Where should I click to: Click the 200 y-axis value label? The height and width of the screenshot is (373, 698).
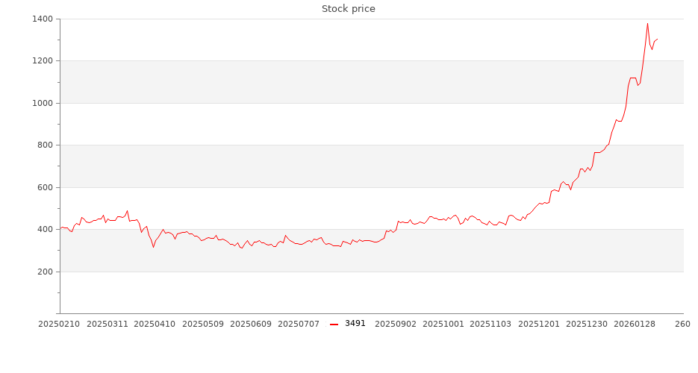coord(44,272)
